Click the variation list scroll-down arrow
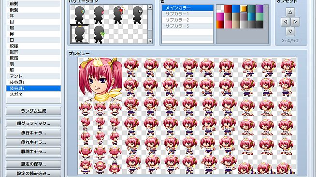Image resolution: width=316 pixels, height=177 pixels. [x=150, y=41]
